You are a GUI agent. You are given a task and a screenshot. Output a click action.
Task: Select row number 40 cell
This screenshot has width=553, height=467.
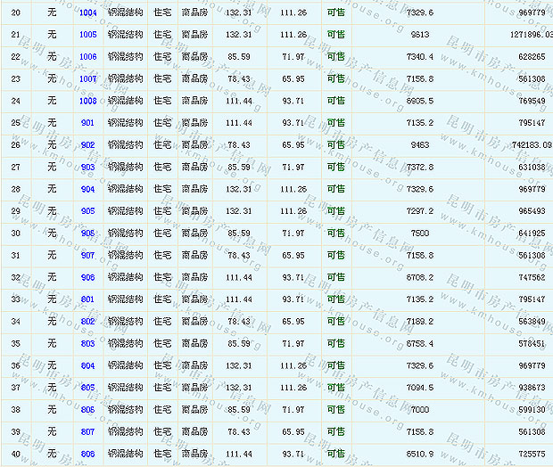(15, 454)
